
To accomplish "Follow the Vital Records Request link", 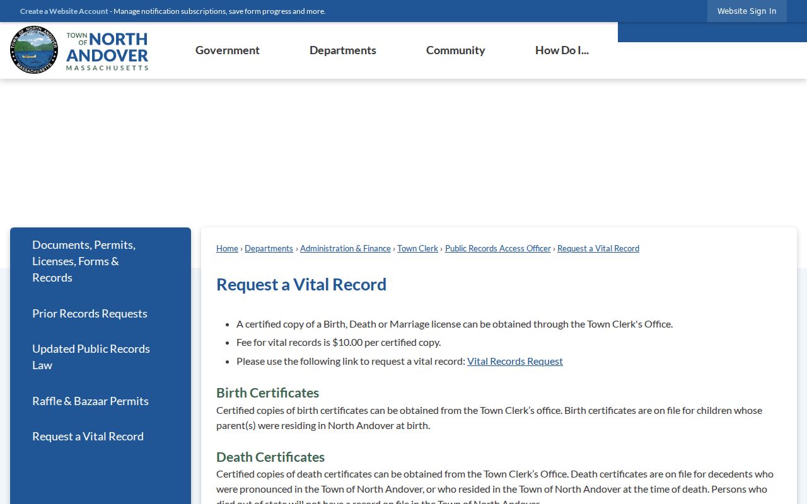I will 515,361.
